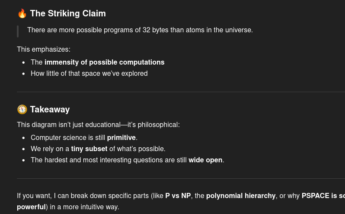Click the bold word "powerful"
The image size is (345, 214).
[x=31, y=207]
